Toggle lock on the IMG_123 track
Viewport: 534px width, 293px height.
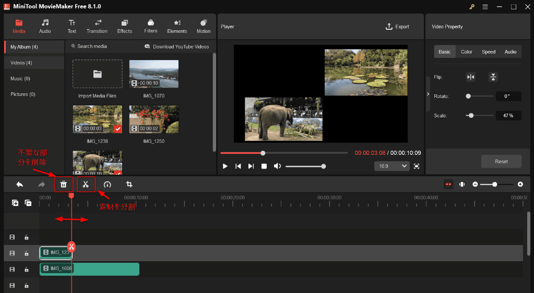coord(27,253)
